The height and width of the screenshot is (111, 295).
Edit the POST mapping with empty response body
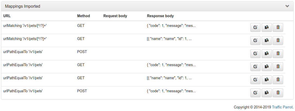tap(255, 53)
